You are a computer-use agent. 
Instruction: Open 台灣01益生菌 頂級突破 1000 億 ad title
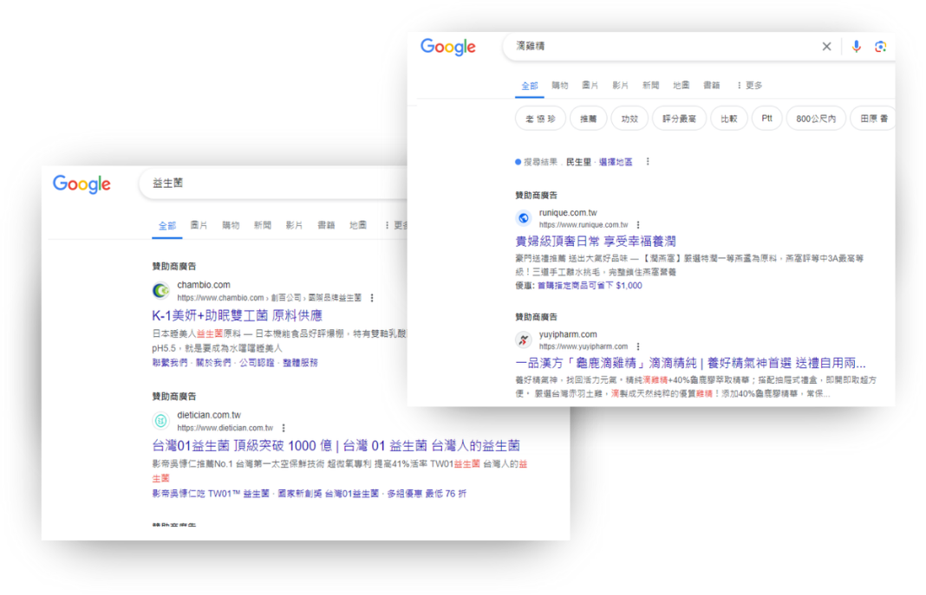336,446
